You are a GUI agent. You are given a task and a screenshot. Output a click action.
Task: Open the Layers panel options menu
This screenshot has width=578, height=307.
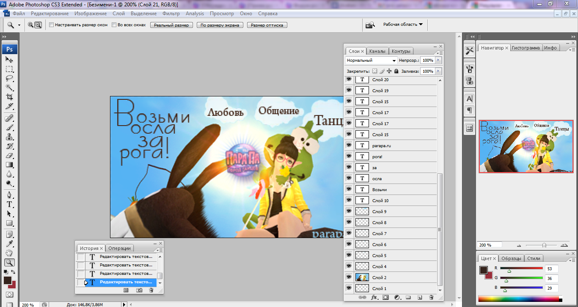(440, 52)
